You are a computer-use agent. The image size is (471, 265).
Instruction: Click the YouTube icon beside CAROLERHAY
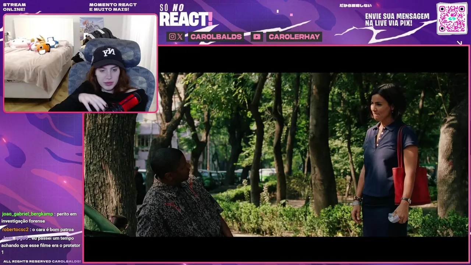[257, 36]
